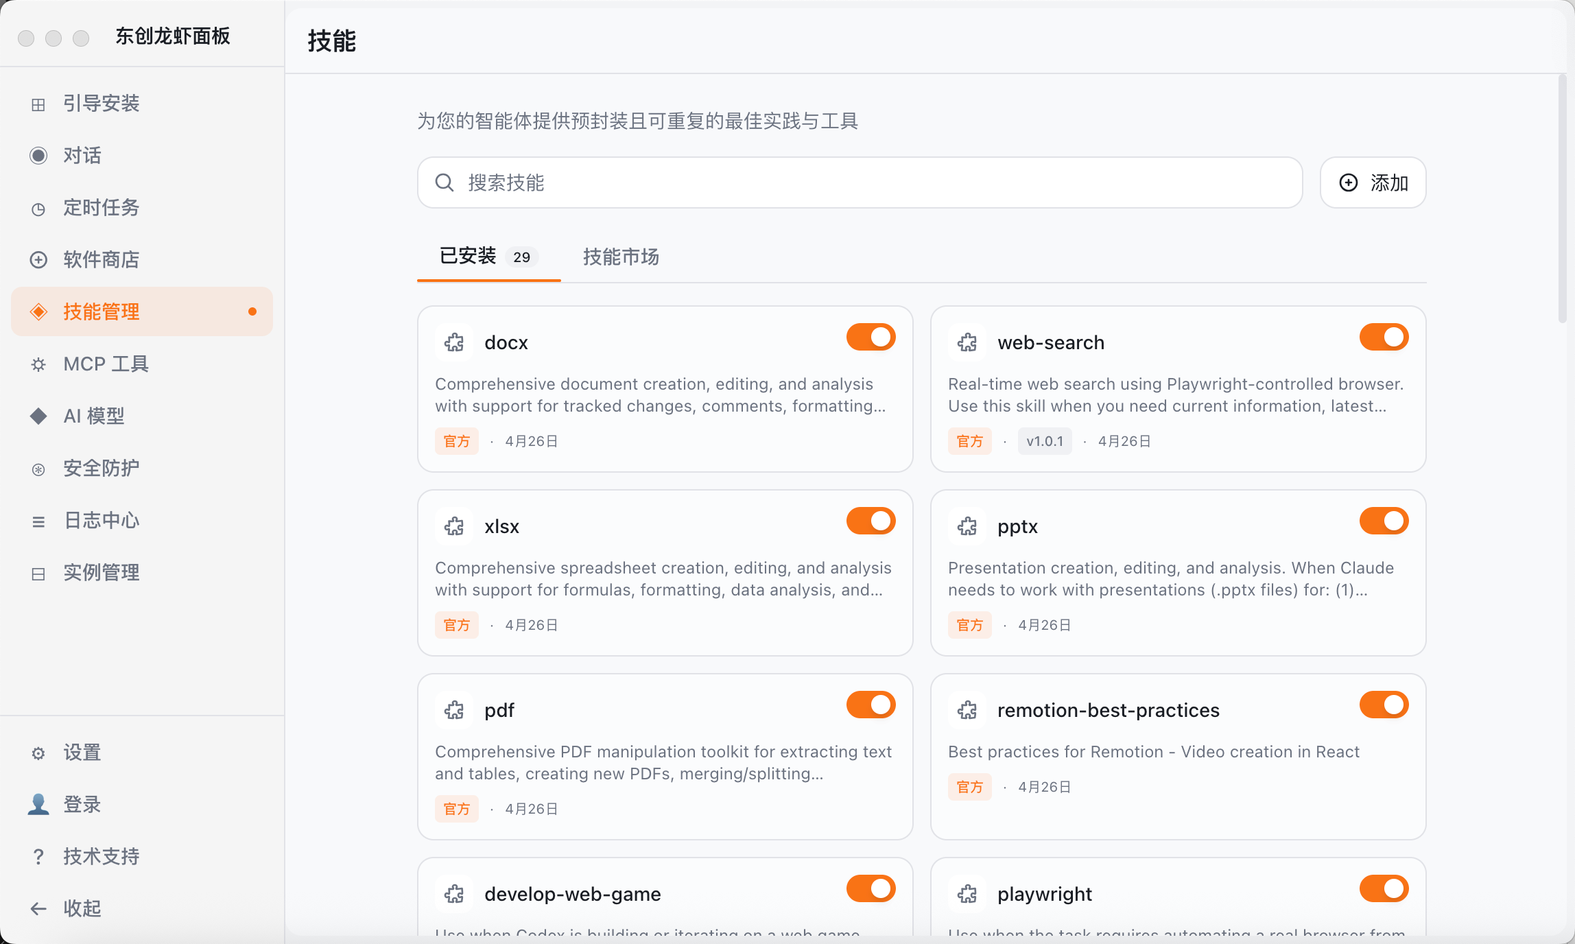
Task: Open 软件商店 from sidebar
Action: point(142,260)
